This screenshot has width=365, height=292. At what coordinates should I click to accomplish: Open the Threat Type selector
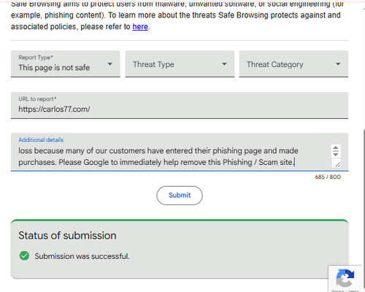(x=180, y=64)
